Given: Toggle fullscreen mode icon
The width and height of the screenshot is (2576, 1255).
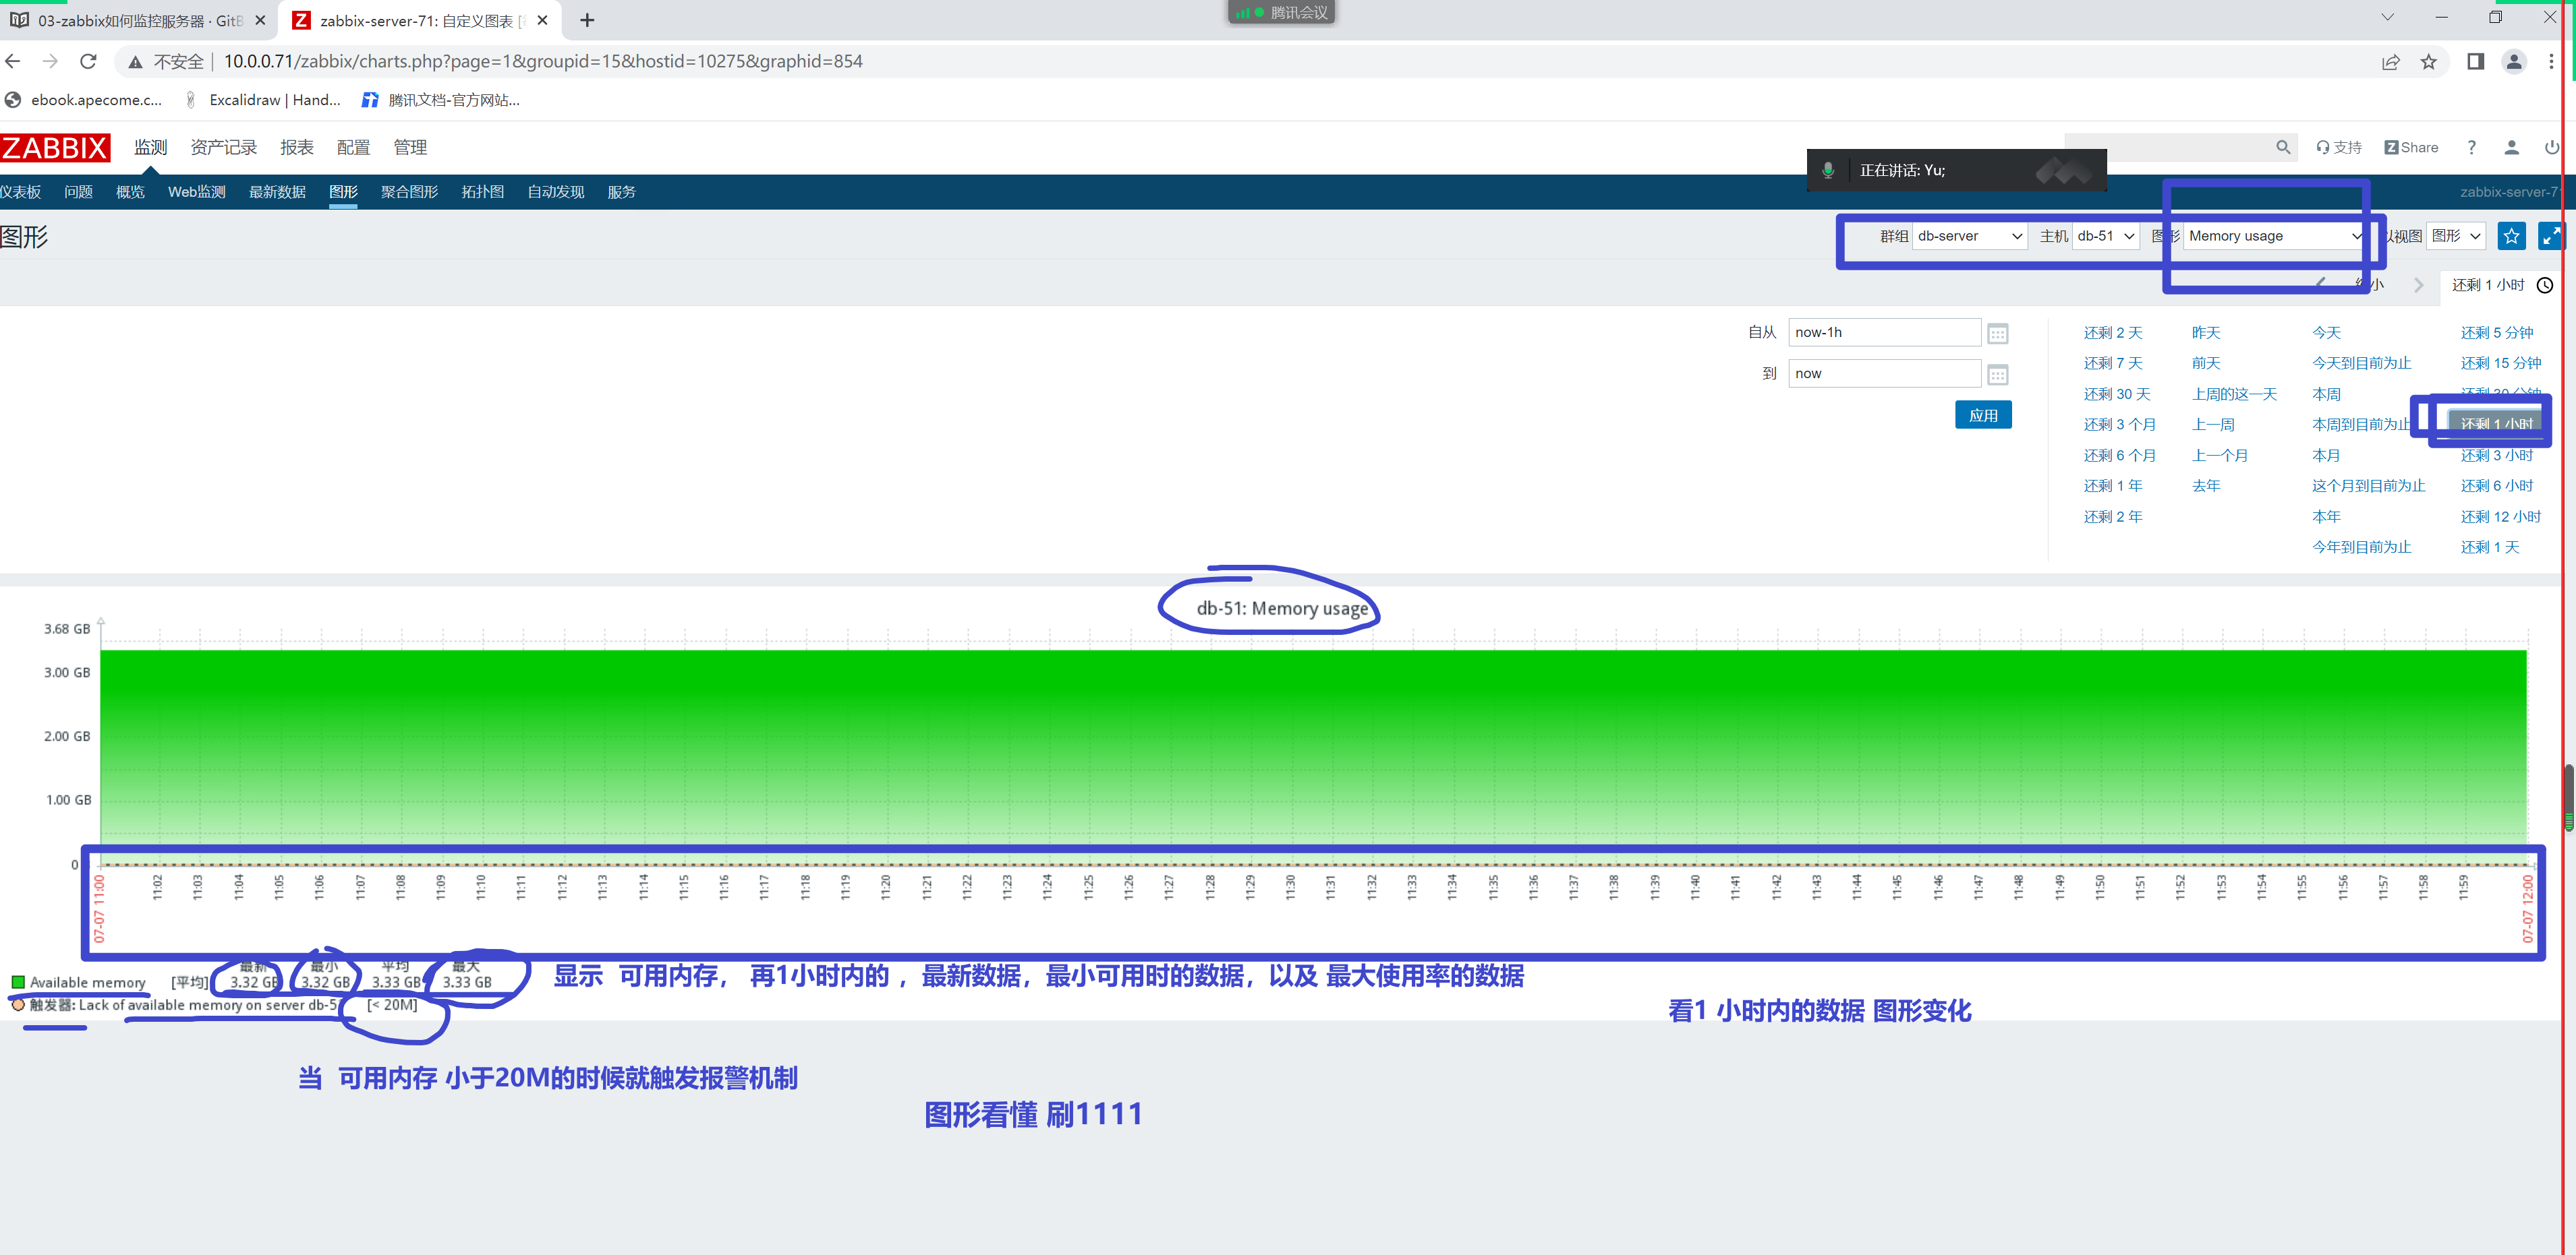Looking at the screenshot, I should click(2551, 236).
